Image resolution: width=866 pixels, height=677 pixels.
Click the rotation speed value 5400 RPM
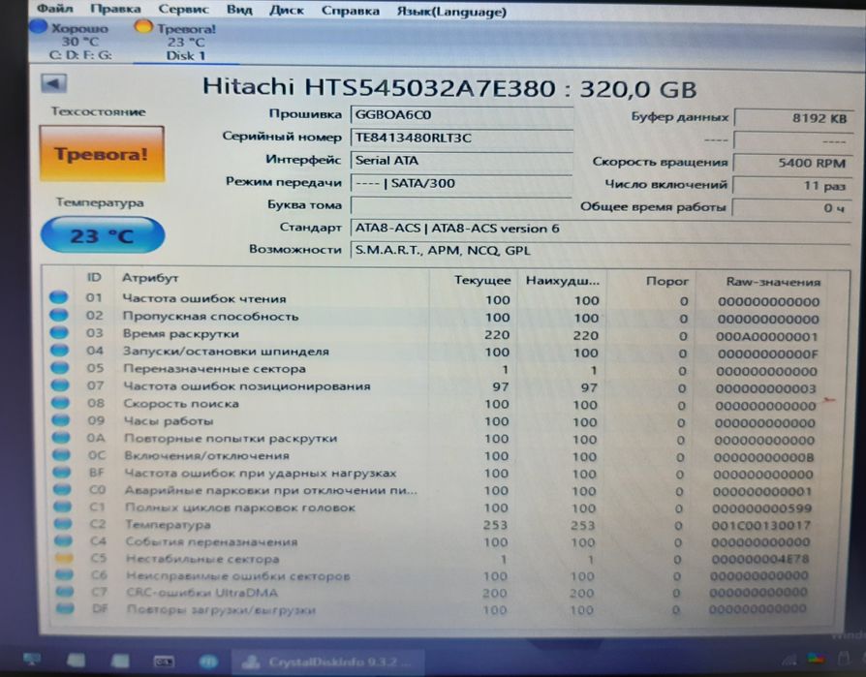coord(792,163)
